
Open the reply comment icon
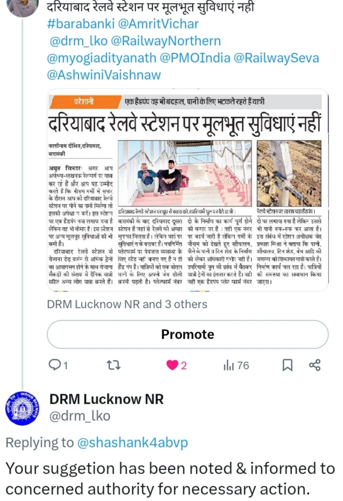55,365
